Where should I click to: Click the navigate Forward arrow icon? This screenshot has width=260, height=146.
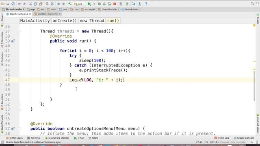(x=63, y=4)
